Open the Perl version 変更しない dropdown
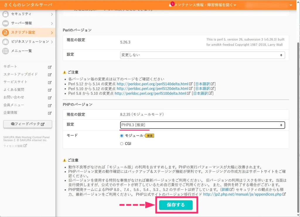Image resolution: width=300 pixels, height=217 pixels. click(x=202, y=55)
